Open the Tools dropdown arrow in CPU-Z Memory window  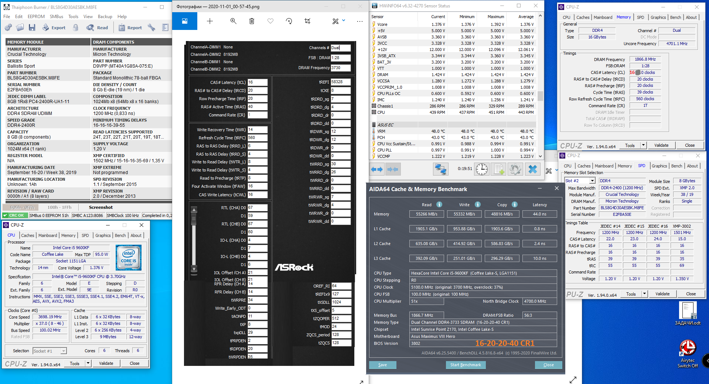(x=643, y=145)
